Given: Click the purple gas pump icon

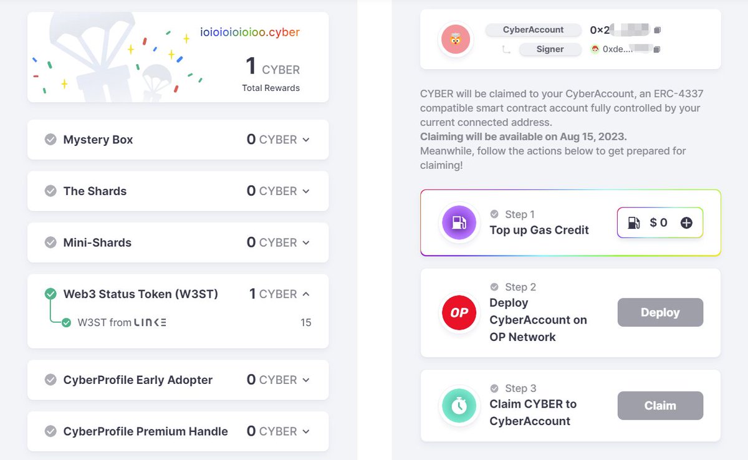Looking at the screenshot, I should (x=459, y=223).
